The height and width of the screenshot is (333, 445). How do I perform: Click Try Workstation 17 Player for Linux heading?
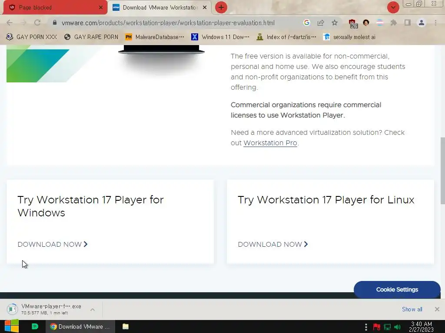click(x=326, y=200)
